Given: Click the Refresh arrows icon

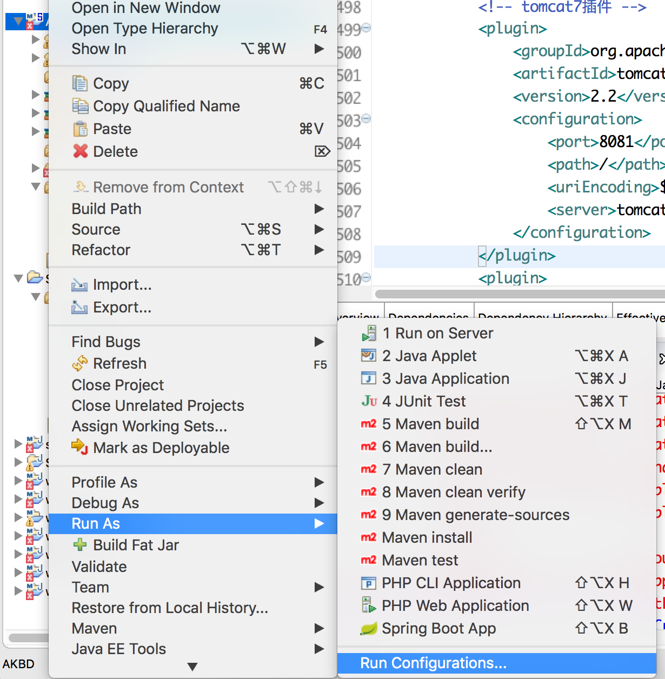Looking at the screenshot, I should tap(80, 363).
